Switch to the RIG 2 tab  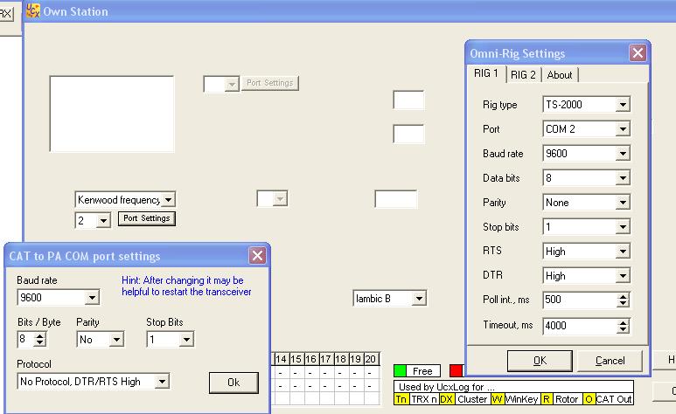523,75
